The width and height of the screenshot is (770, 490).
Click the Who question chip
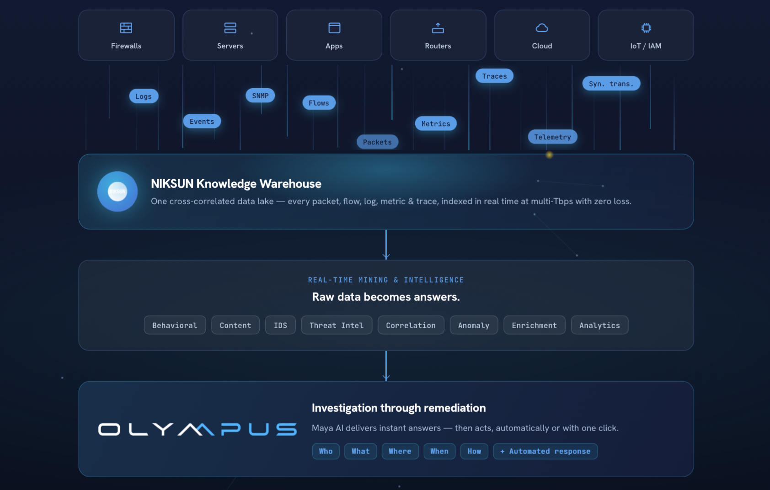tap(326, 451)
